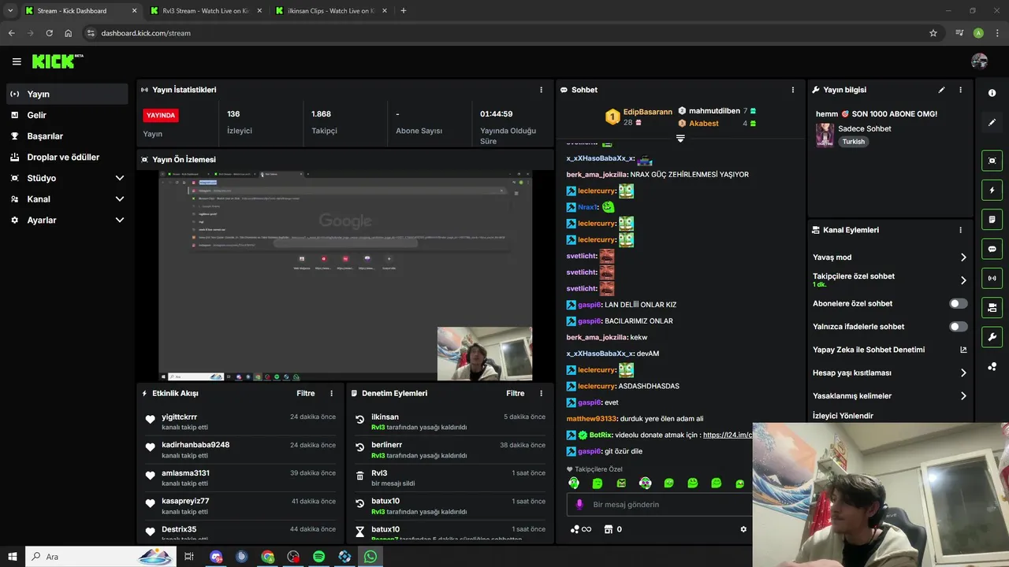Edit stream info with pencil icon

coord(941,90)
